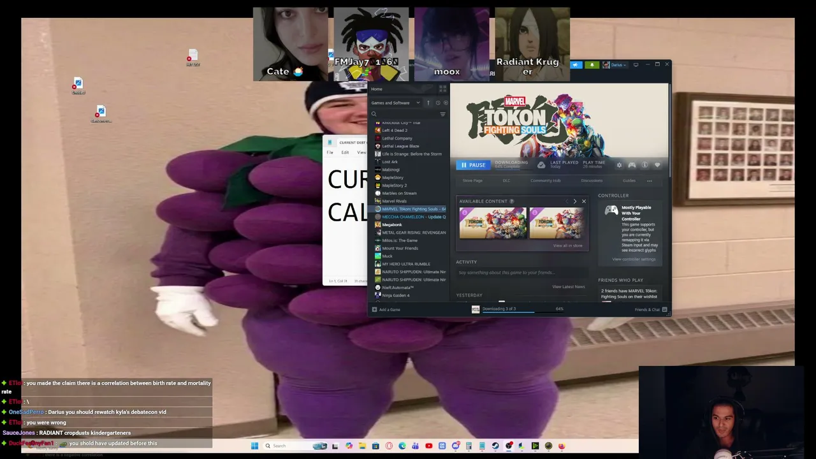The width and height of the screenshot is (816, 459).
Task: Open Friends & Chat panel
Action: coord(651,310)
